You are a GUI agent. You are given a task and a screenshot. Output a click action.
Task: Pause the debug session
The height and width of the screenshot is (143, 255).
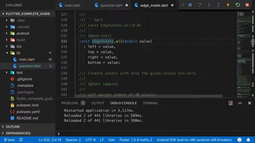click(x=190, y=5)
